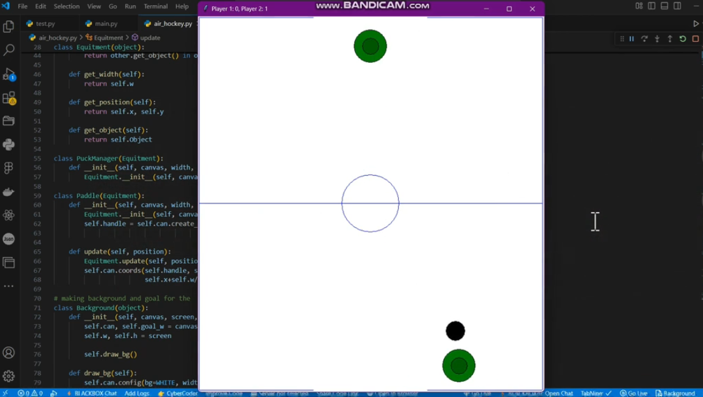Pause the debugger from the debug toolbar
703x397 pixels.
pos(632,39)
